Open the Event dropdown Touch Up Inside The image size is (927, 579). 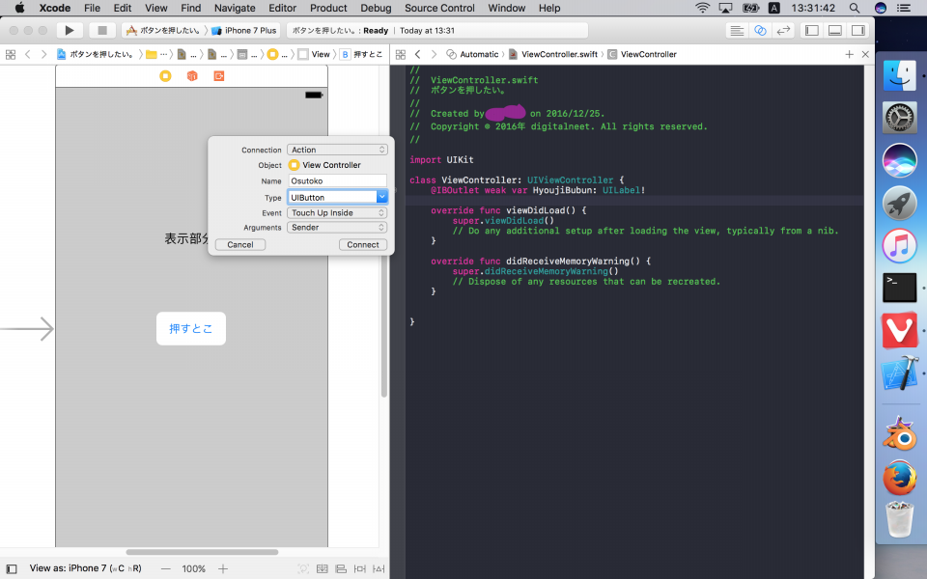coord(337,212)
